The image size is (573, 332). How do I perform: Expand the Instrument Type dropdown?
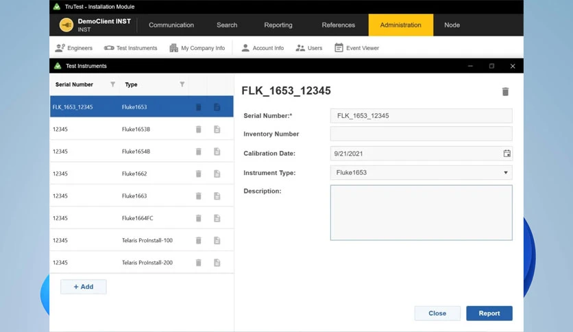[506, 173]
